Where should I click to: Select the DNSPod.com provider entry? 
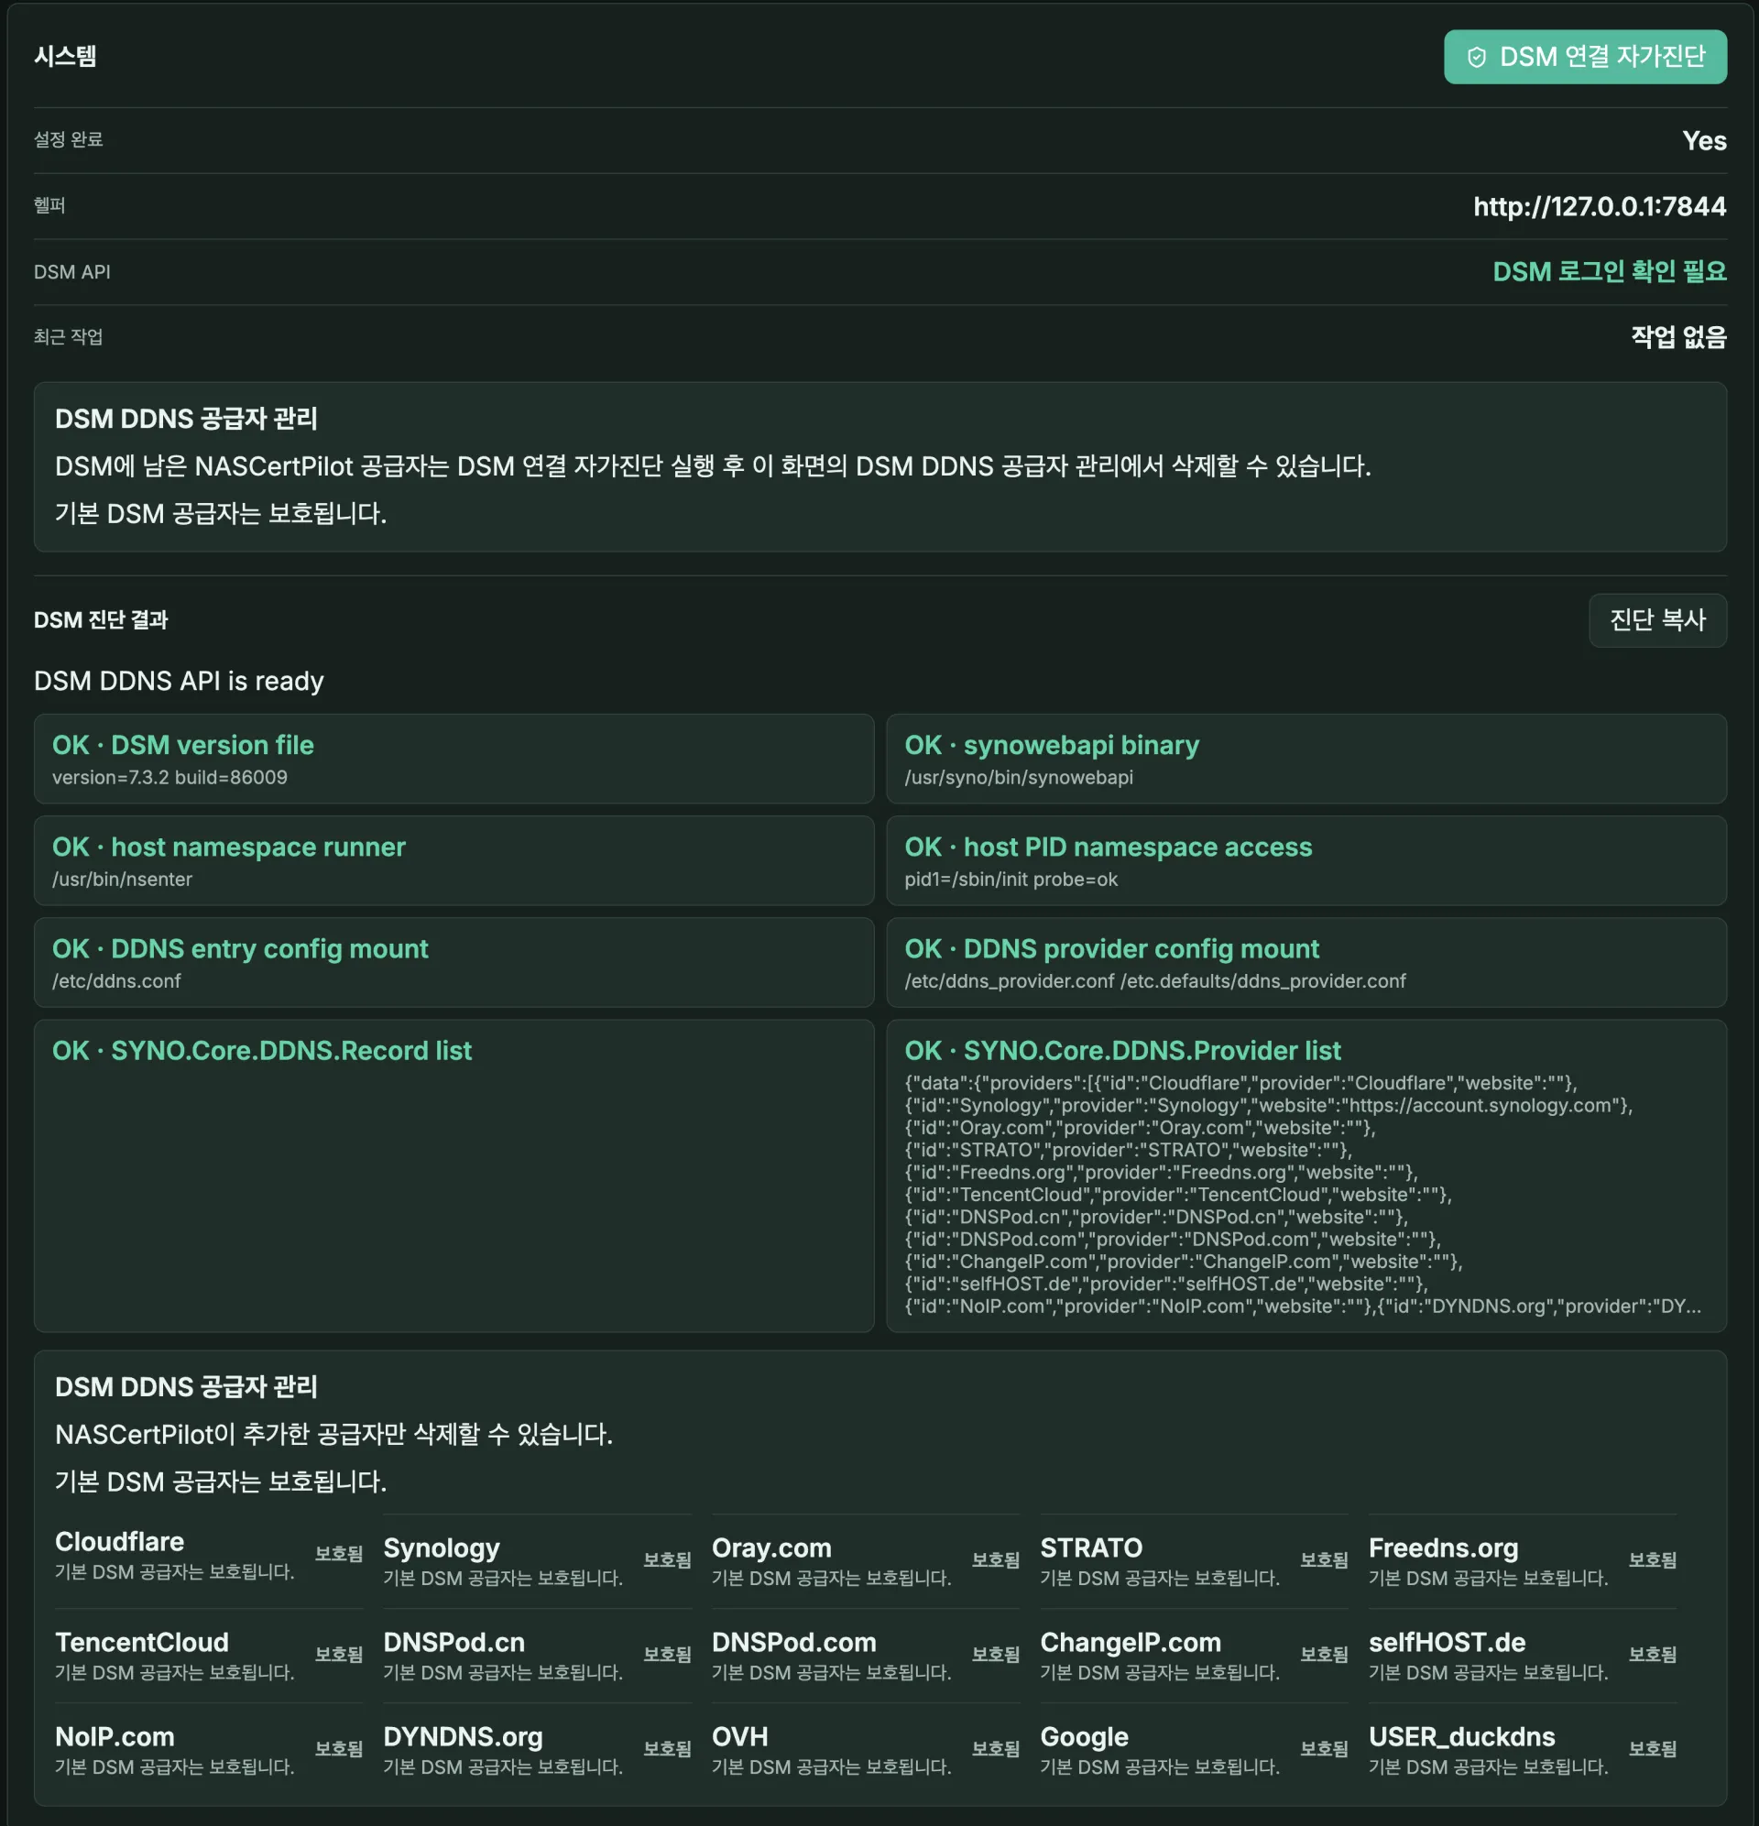coord(866,1656)
